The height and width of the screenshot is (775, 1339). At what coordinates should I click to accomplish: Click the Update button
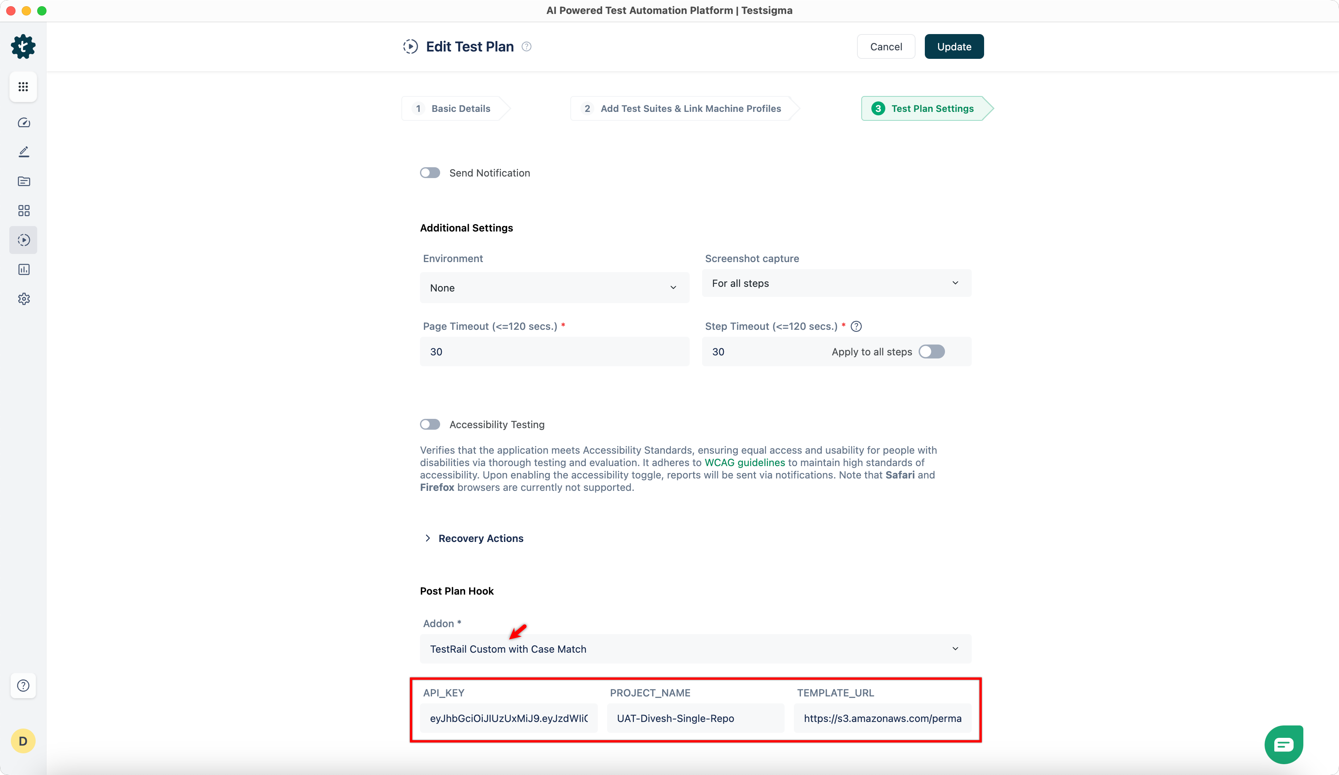(x=954, y=46)
